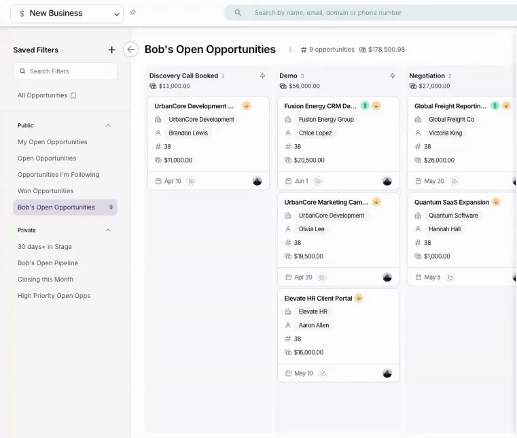
Task: Toggle task check icon next to Jun 1
Action: [x=318, y=181]
